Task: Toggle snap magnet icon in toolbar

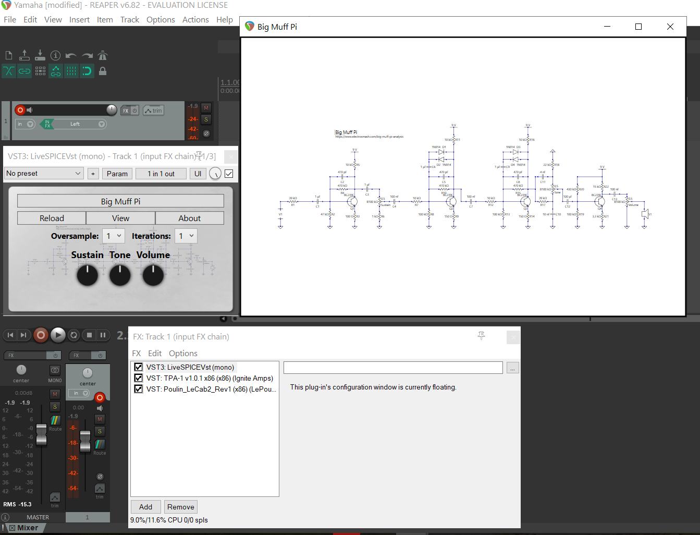Action: pos(87,71)
